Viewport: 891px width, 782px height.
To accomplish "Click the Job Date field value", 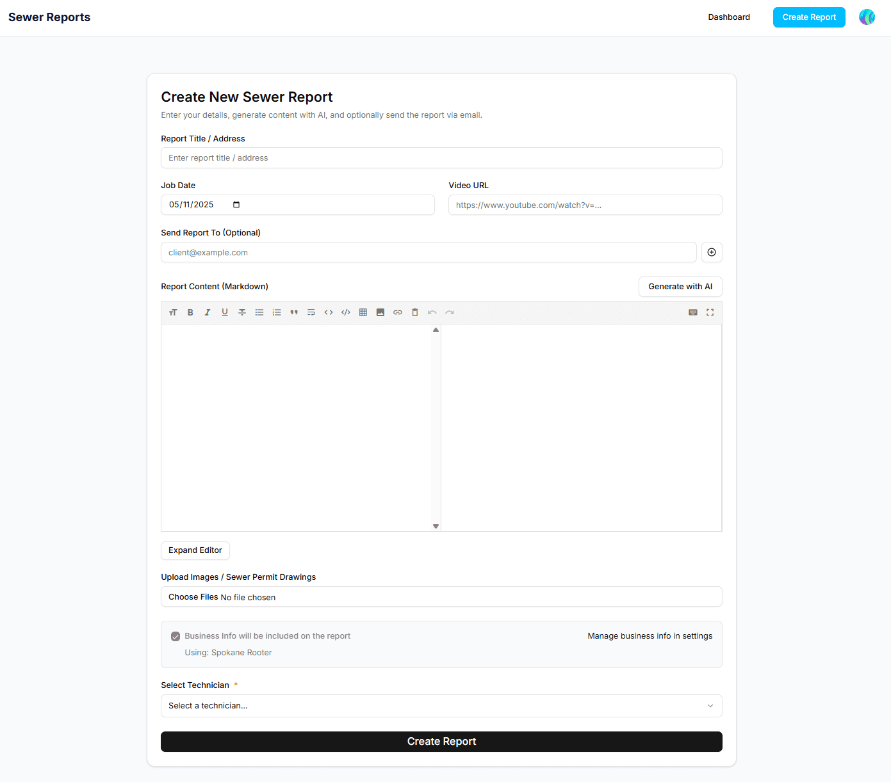I will click(x=192, y=205).
